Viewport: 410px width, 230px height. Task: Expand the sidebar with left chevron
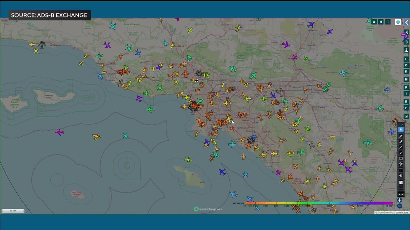(x=406, y=22)
